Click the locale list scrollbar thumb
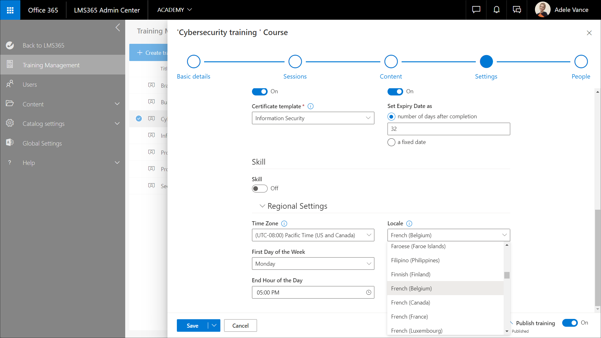601x338 pixels. click(507, 275)
